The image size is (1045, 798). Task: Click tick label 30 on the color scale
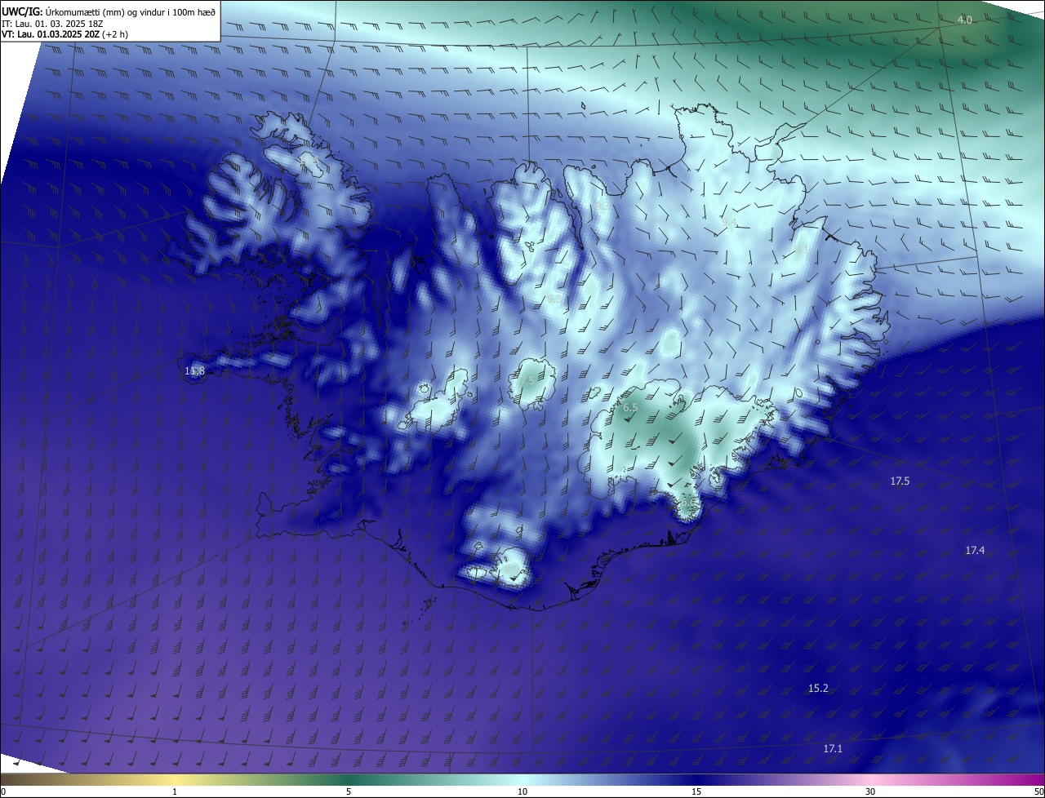point(870,791)
